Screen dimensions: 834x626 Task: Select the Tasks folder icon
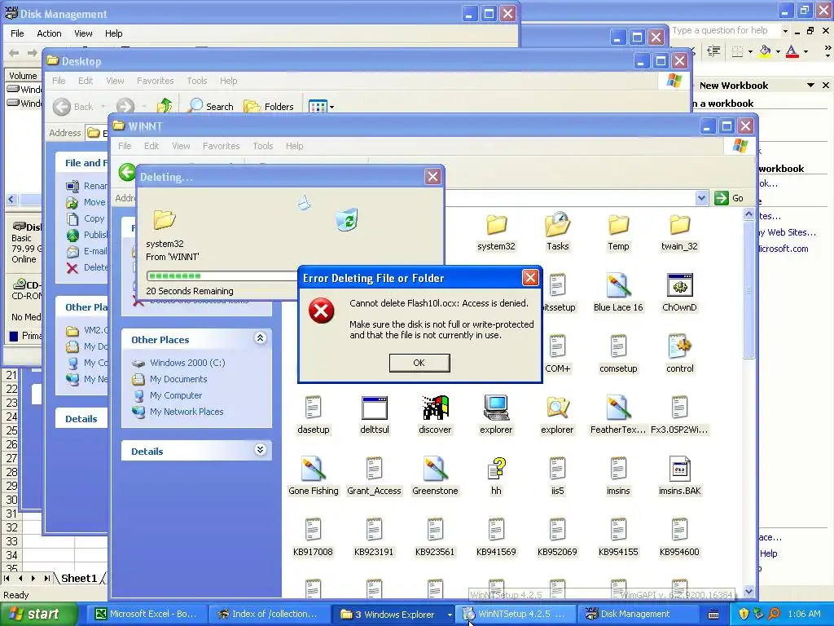pos(557,232)
